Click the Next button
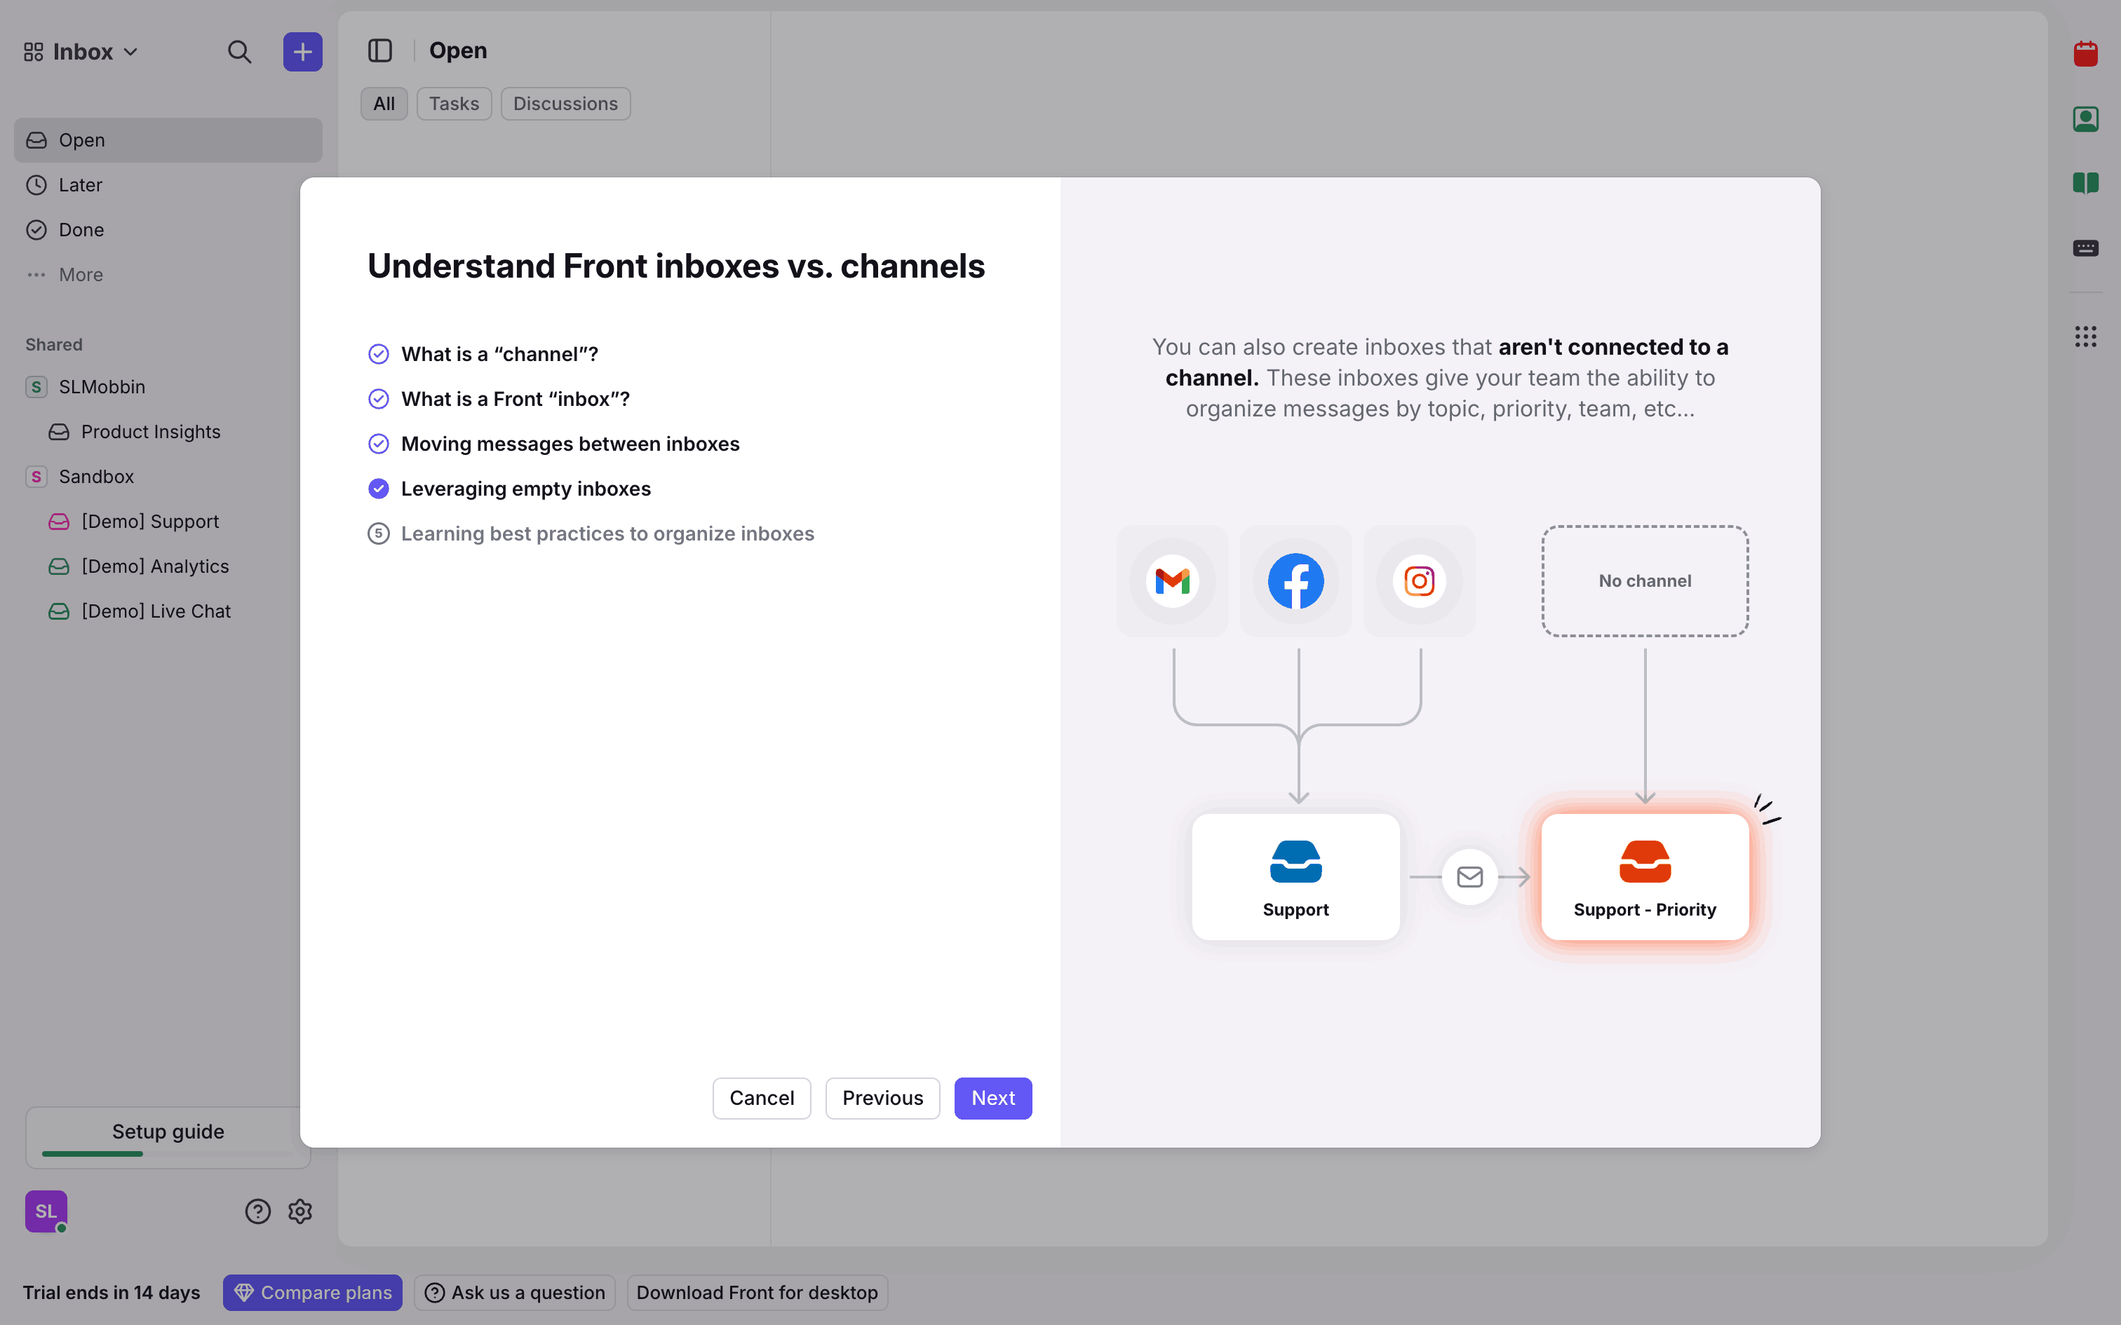This screenshot has height=1325, width=2121. 992,1098
